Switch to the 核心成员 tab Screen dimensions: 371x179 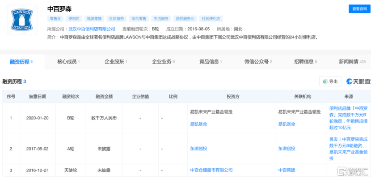(68, 62)
